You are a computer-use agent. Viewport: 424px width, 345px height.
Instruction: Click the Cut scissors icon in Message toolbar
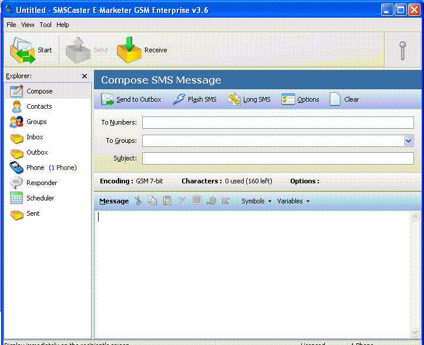pyautogui.click(x=138, y=201)
